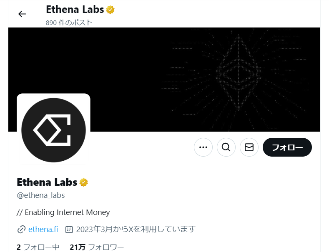Open the three-dot more options menu

(x=203, y=147)
